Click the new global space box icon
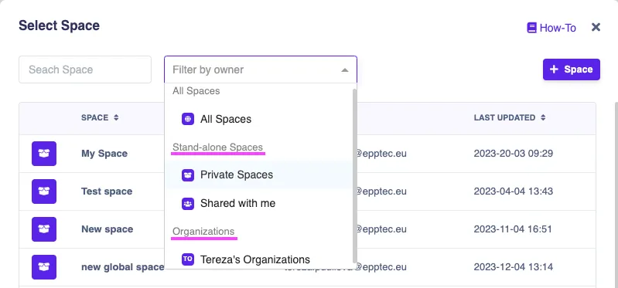Screen dimensions: 618x288 (x=44, y=266)
